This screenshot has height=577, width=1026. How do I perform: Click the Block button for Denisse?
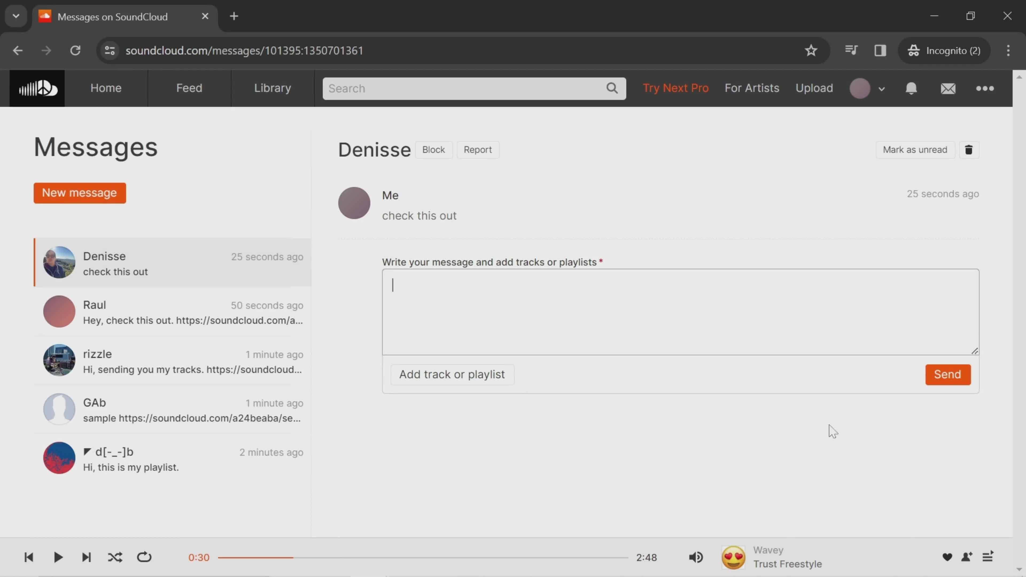[x=433, y=149]
